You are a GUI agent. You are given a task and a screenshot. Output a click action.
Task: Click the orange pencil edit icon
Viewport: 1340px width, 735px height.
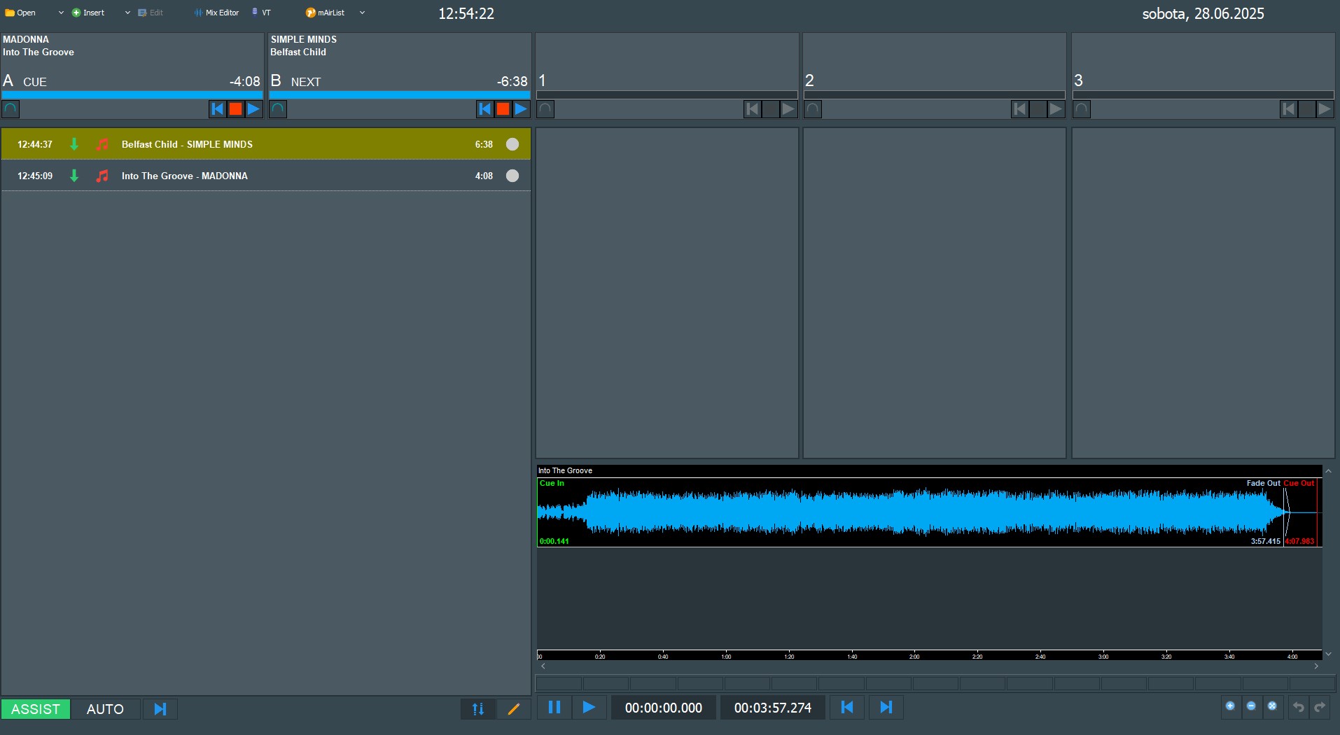514,709
